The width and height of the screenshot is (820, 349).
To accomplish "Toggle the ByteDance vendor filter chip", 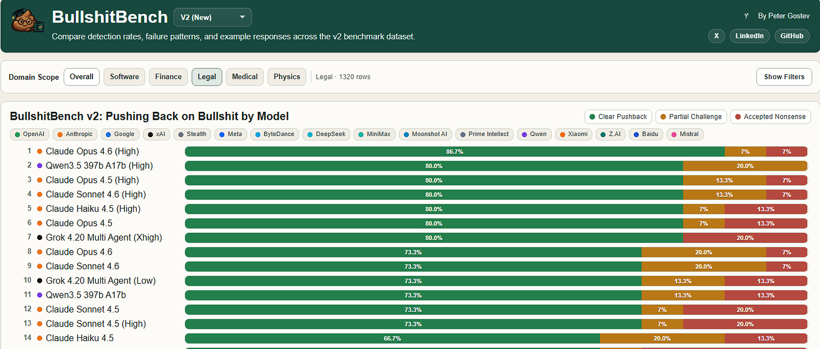I will (x=274, y=134).
